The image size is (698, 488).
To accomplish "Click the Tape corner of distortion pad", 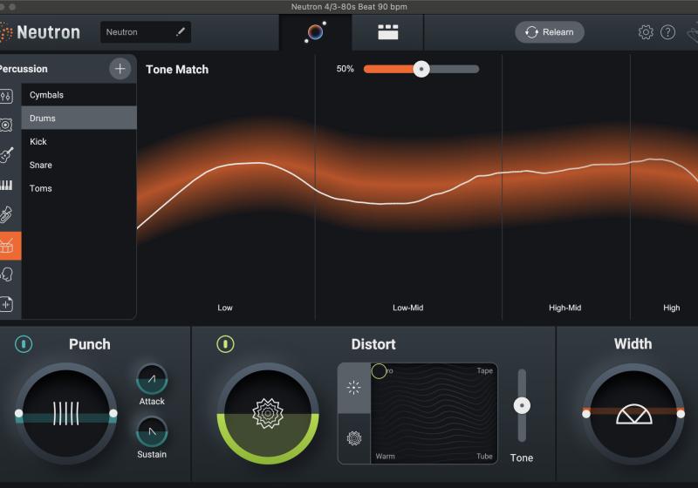I will tap(484, 370).
